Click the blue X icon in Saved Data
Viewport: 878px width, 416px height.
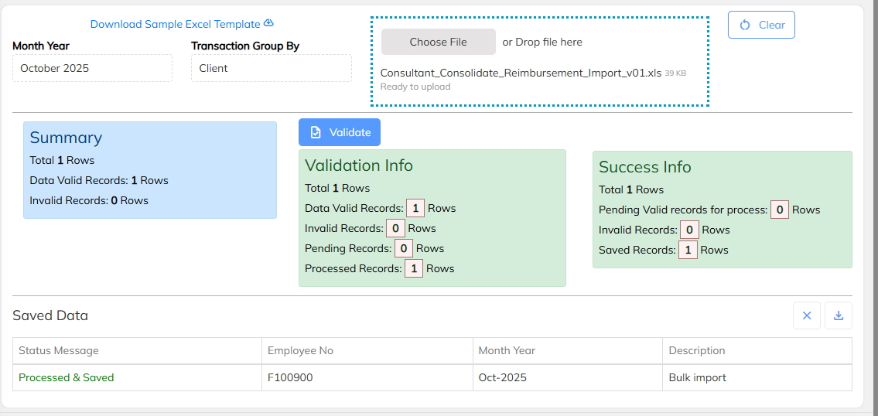tap(806, 315)
